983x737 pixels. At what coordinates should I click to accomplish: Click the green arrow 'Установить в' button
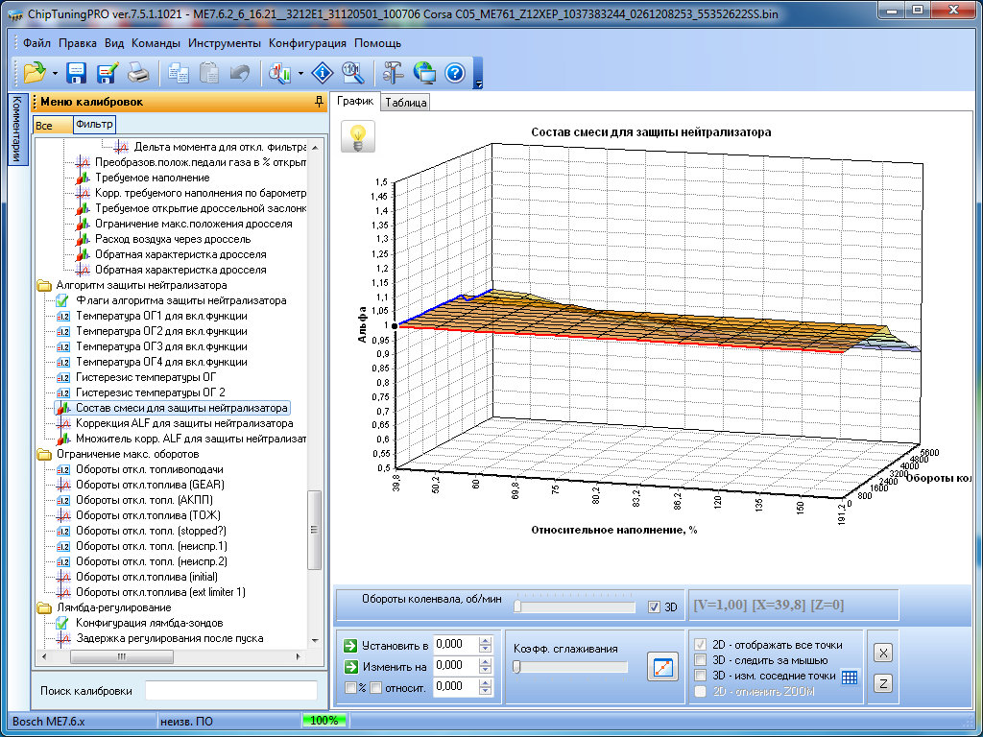coord(351,644)
